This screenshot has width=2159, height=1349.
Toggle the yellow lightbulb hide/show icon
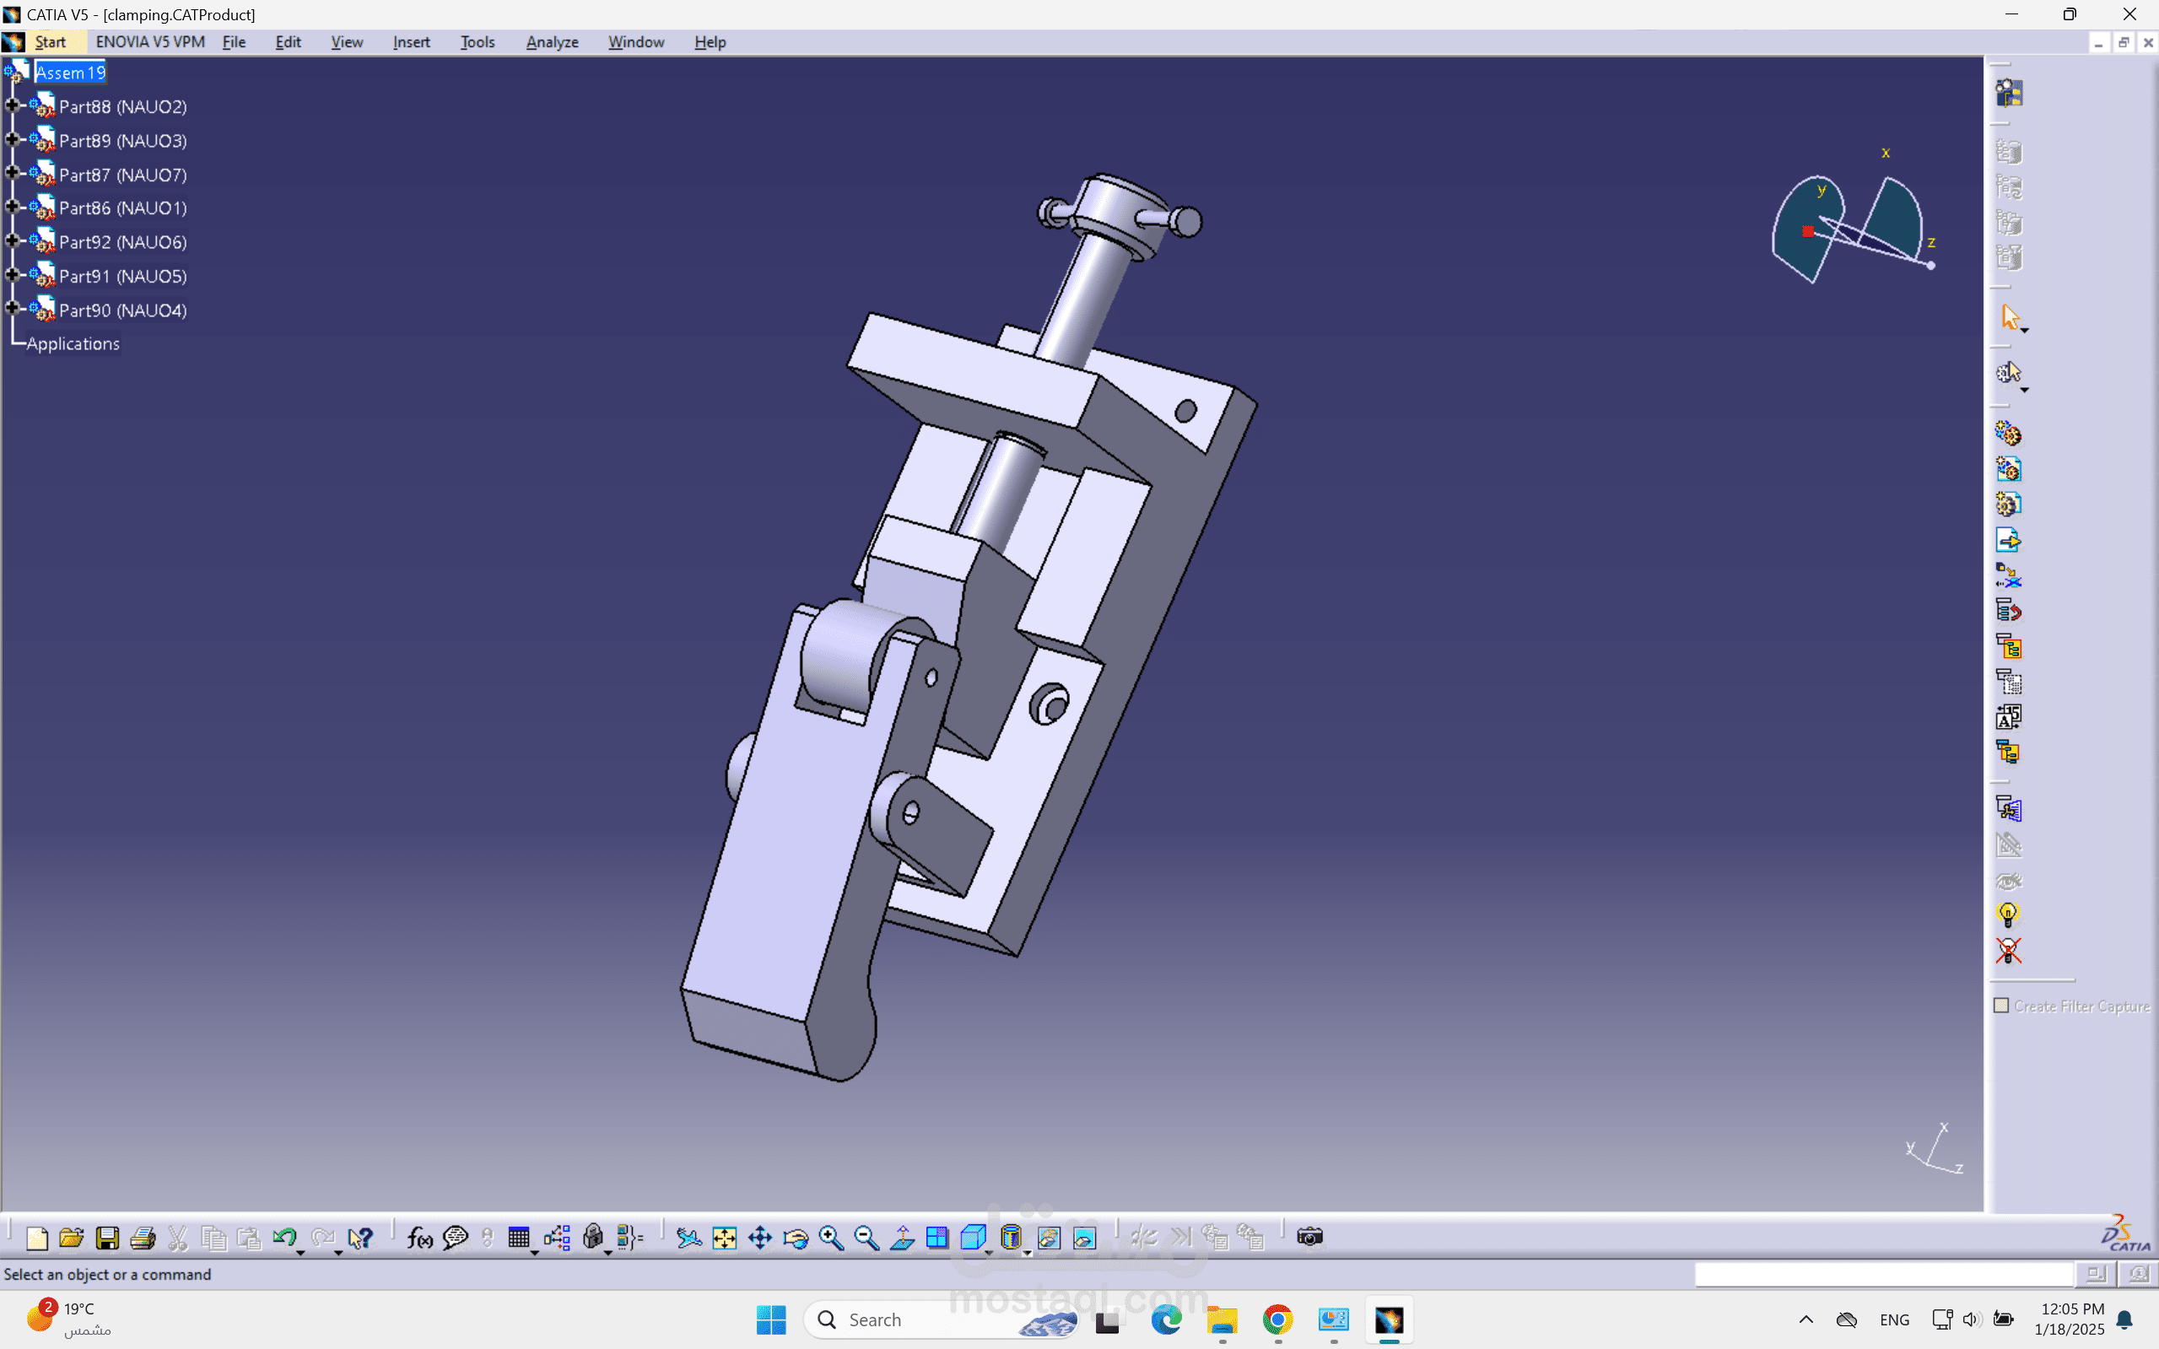2007,915
